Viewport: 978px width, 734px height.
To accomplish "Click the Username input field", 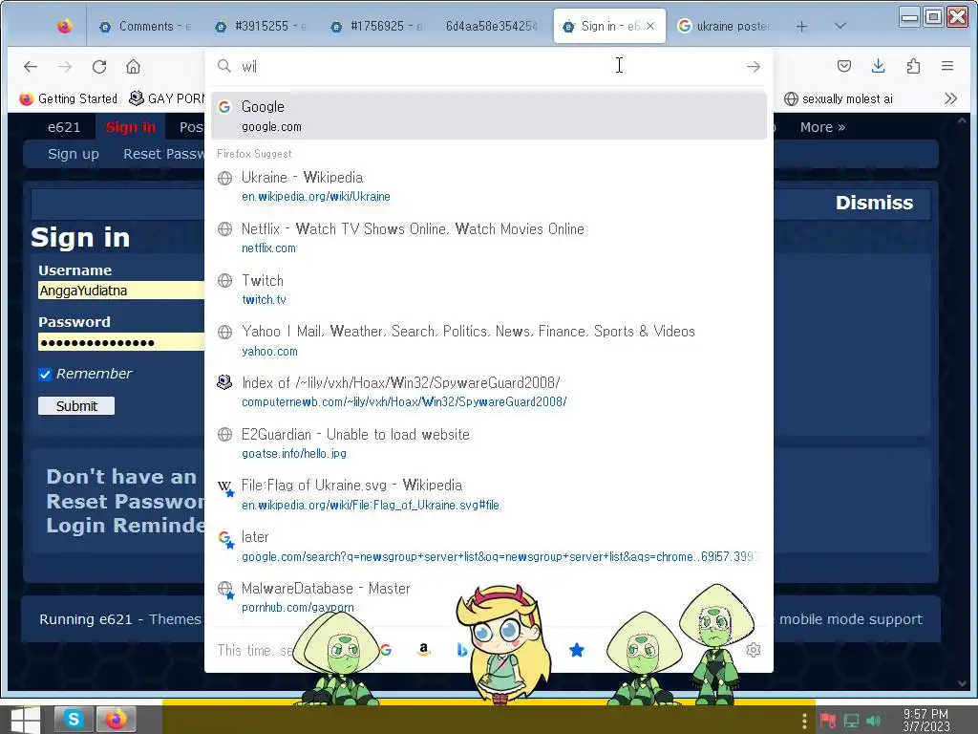I will [x=121, y=291].
